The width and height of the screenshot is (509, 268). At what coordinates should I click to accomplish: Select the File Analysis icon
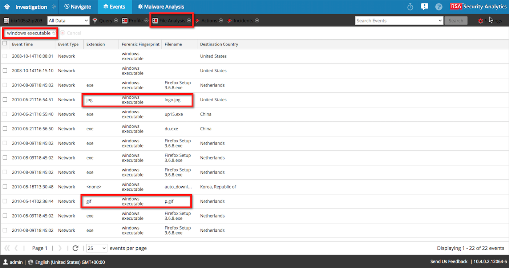click(156, 20)
